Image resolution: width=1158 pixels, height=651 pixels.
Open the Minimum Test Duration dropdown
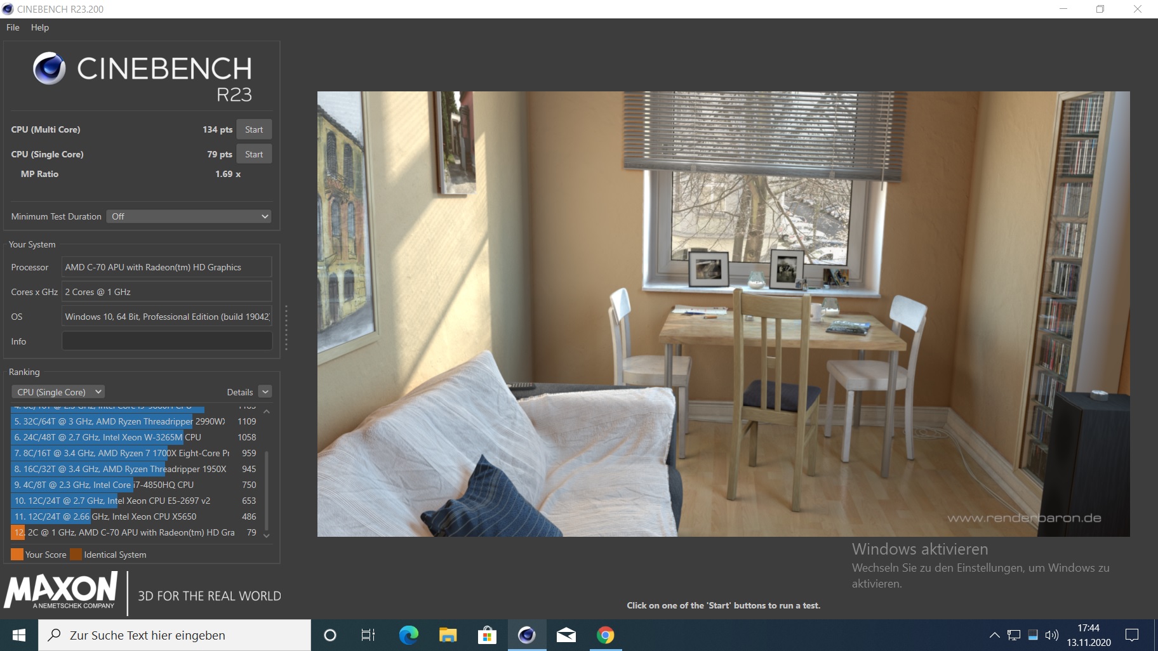189,216
